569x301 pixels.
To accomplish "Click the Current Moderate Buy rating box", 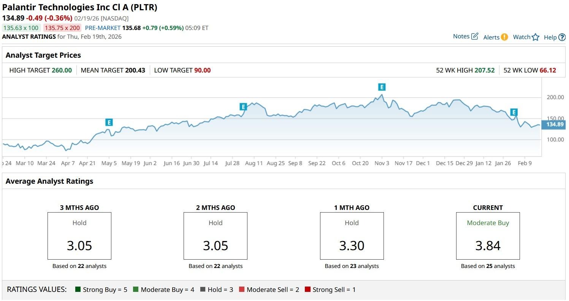I will click(x=488, y=236).
